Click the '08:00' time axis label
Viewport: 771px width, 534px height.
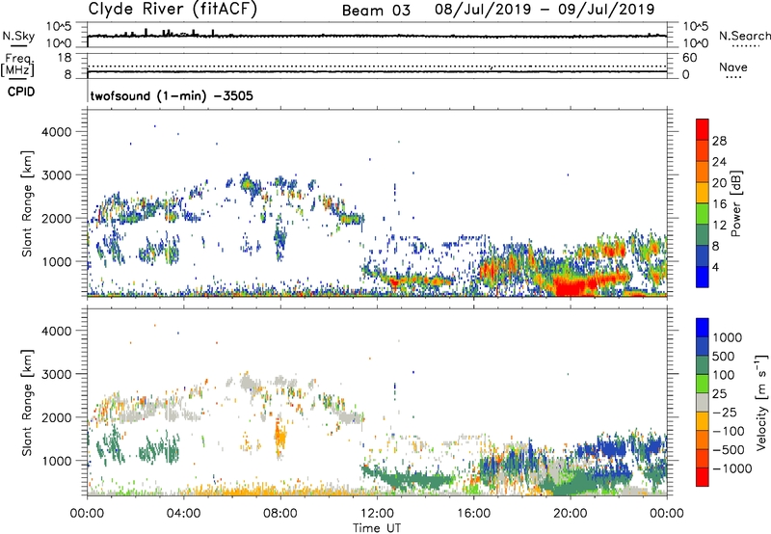tap(279, 514)
